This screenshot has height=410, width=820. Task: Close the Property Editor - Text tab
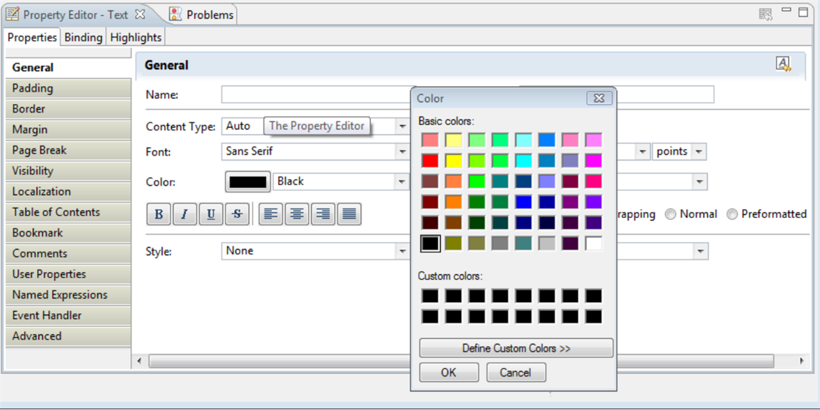point(140,14)
